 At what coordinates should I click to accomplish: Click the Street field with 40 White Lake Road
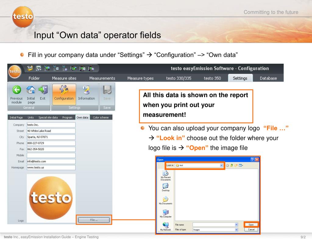(51, 131)
